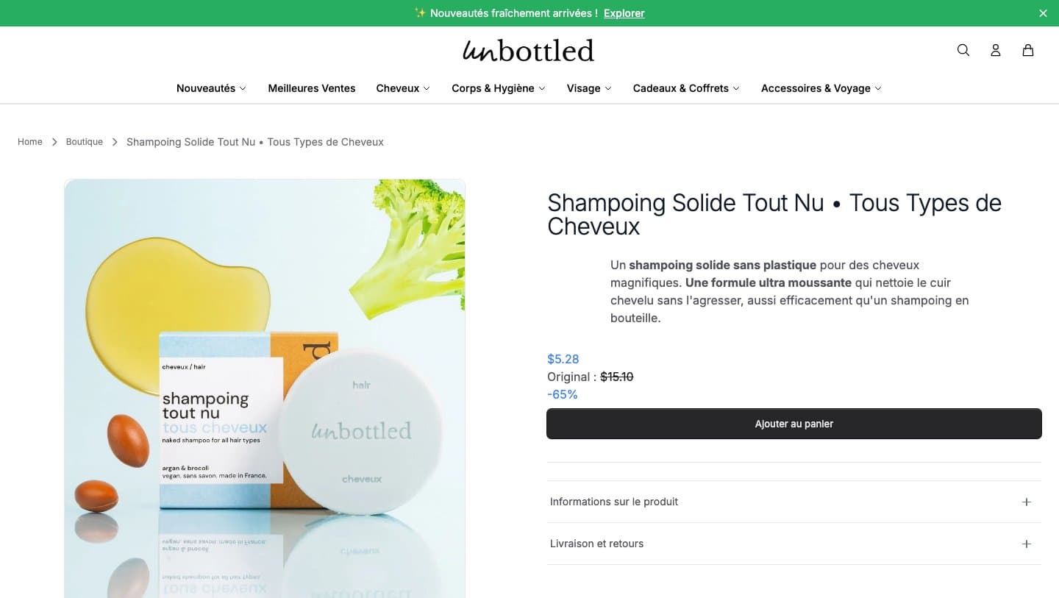Expand Livraison et retours plus icon
Screen dimensions: 1059x598
(x=1027, y=544)
